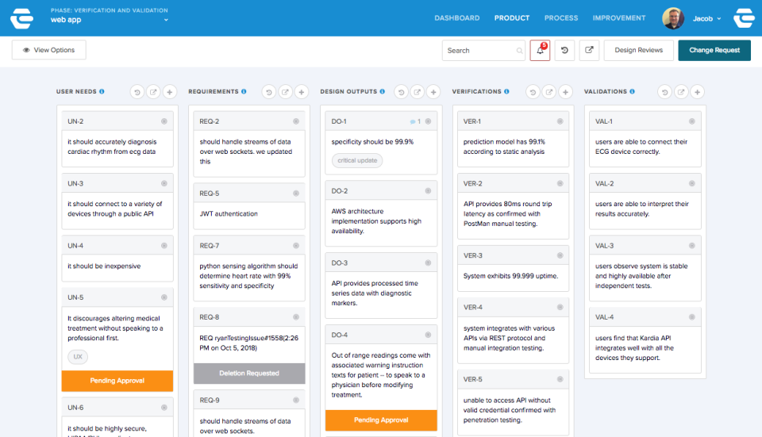Go to the Dashboard tab
This screenshot has height=437, width=762.
coord(457,18)
